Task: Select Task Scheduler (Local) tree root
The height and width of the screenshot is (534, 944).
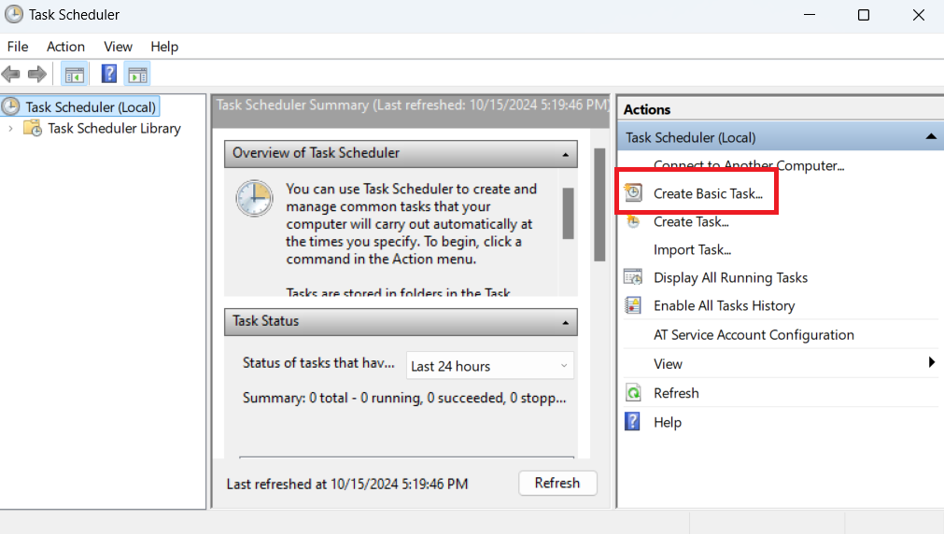Action: pos(91,107)
